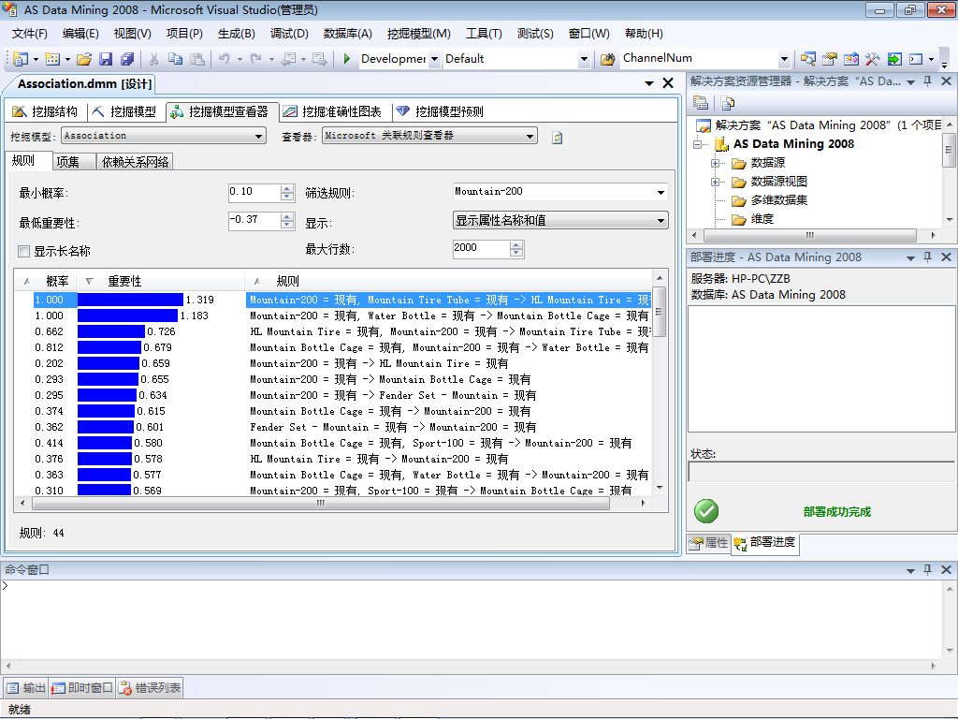Click the New Project toolbar icon

point(21,59)
